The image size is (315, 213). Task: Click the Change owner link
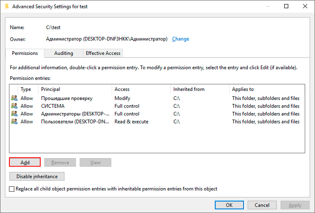[181, 39]
